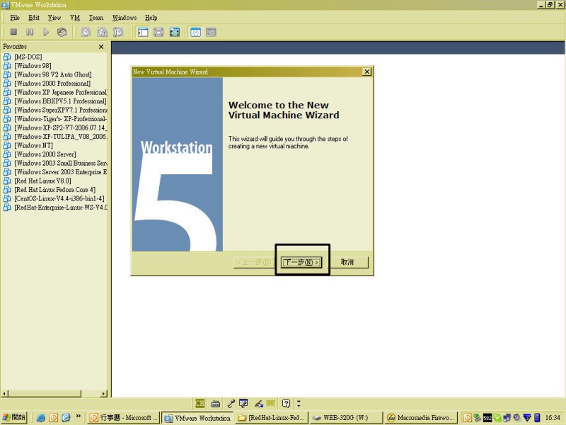Screen dimensions: 566x425
Task: Click the Suspend (pause) toolbar icon
Action: (30, 32)
